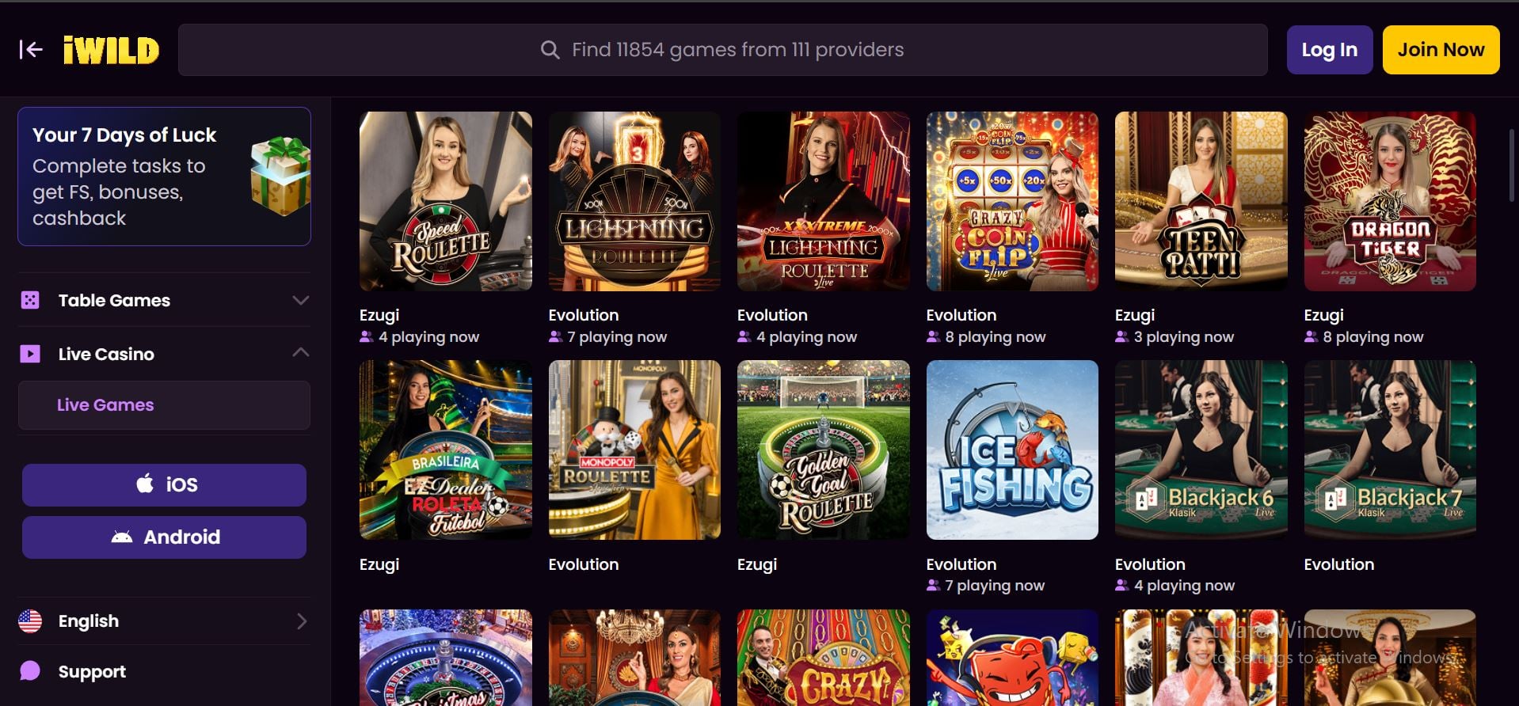This screenshot has height=706, width=1519.
Task: Open the Ice Fishing game thumbnail
Action: tap(1012, 450)
